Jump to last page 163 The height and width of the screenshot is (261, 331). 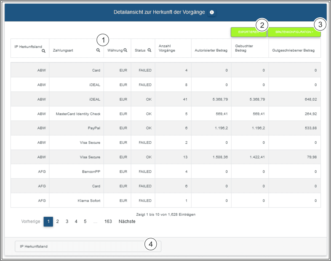[x=108, y=221]
